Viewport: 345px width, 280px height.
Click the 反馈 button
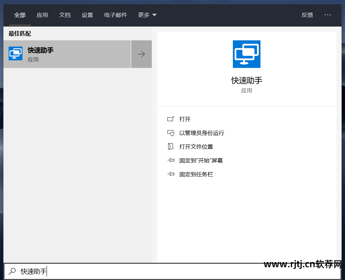307,15
